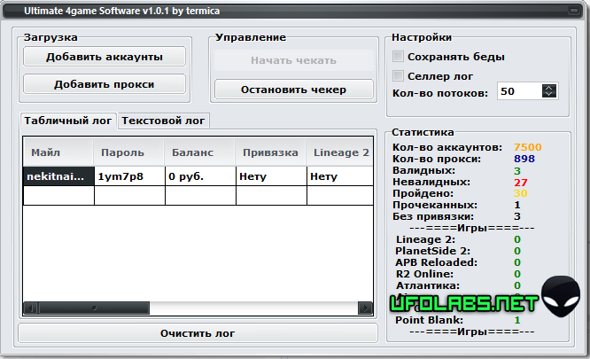Click the Кол-во потоков input field

(520, 91)
